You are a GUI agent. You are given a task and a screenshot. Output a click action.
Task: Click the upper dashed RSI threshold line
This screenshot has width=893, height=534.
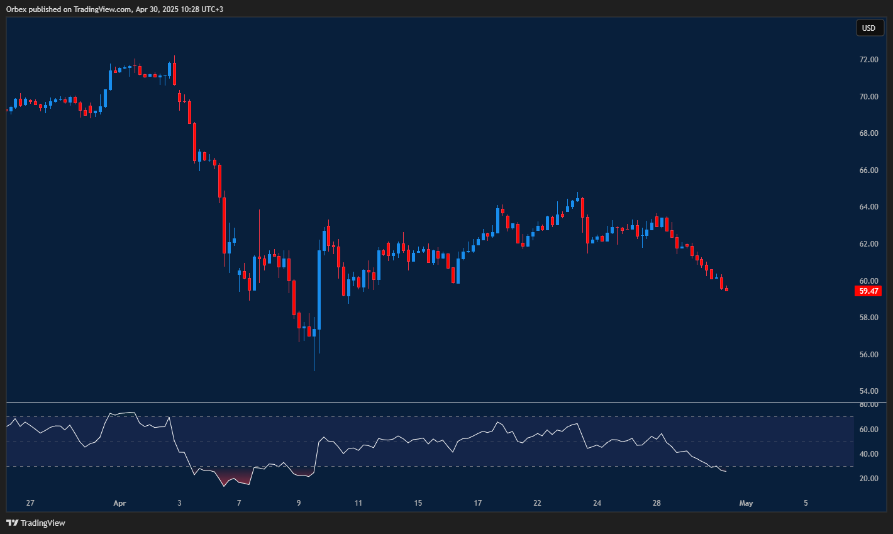click(440, 418)
